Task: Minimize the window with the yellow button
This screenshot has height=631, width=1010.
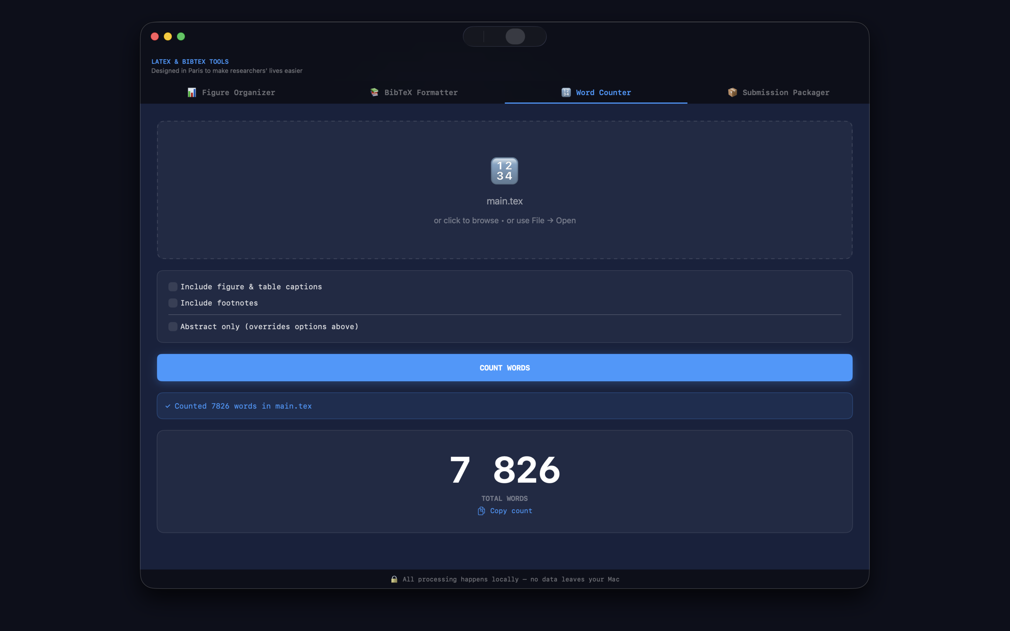Action: [x=168, y=36]
